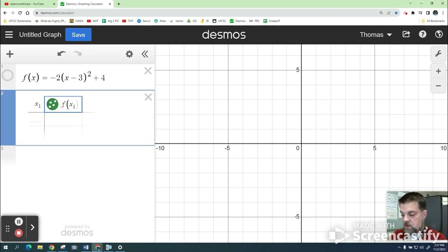Open the Khan bookmark
Image resolution: width=448 pixels, height=252 pixels.
160,21
